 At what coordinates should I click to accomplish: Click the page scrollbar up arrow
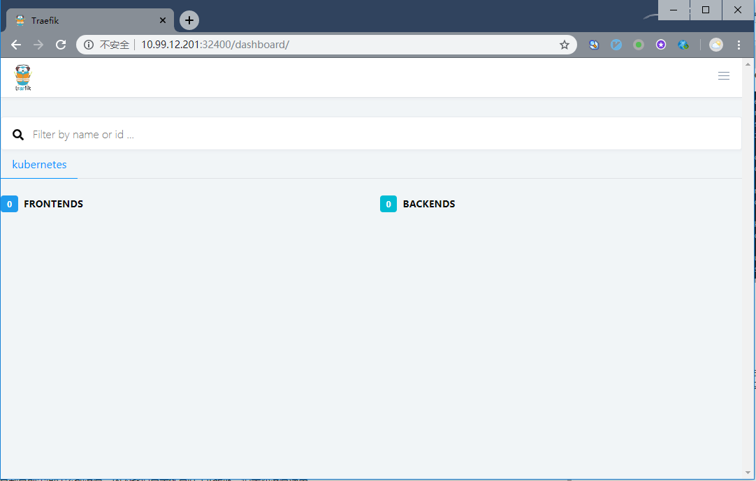click(748, 64)
